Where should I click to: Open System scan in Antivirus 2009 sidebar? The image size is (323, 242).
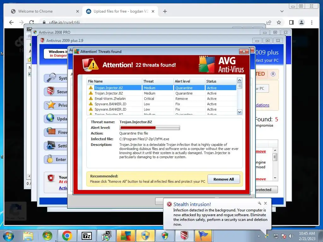click(x=56, y=78)
